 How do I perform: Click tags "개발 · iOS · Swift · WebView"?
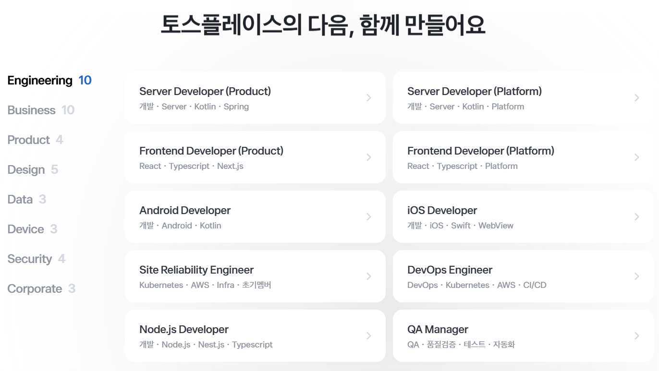pyautogui.click(x=460, y=226)
